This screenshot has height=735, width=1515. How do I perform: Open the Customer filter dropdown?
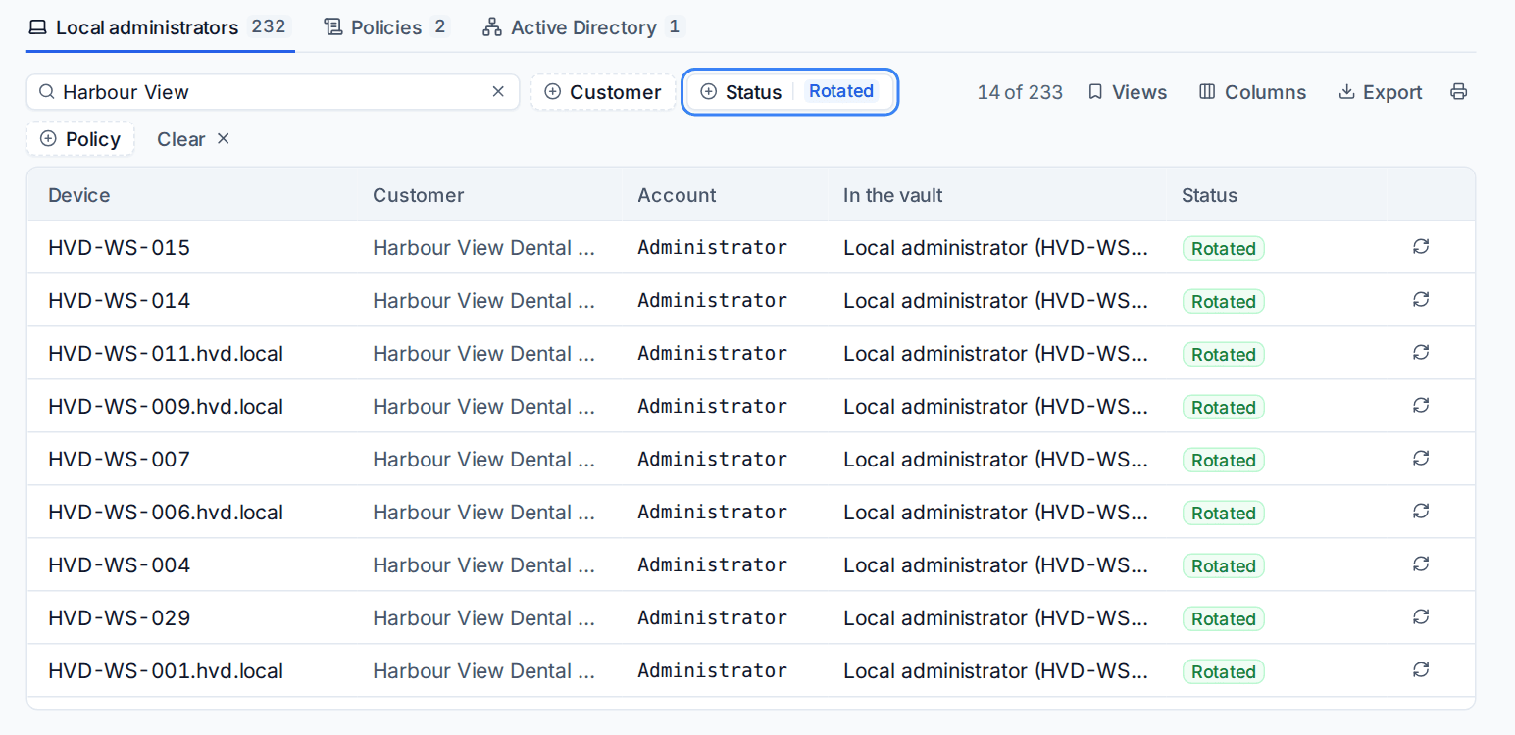coord(603,92)
